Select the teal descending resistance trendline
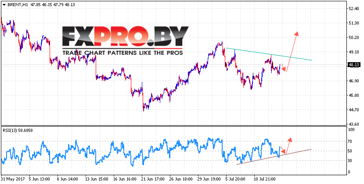This screenshot has width=364, height=184. click(x=269, y=54)
